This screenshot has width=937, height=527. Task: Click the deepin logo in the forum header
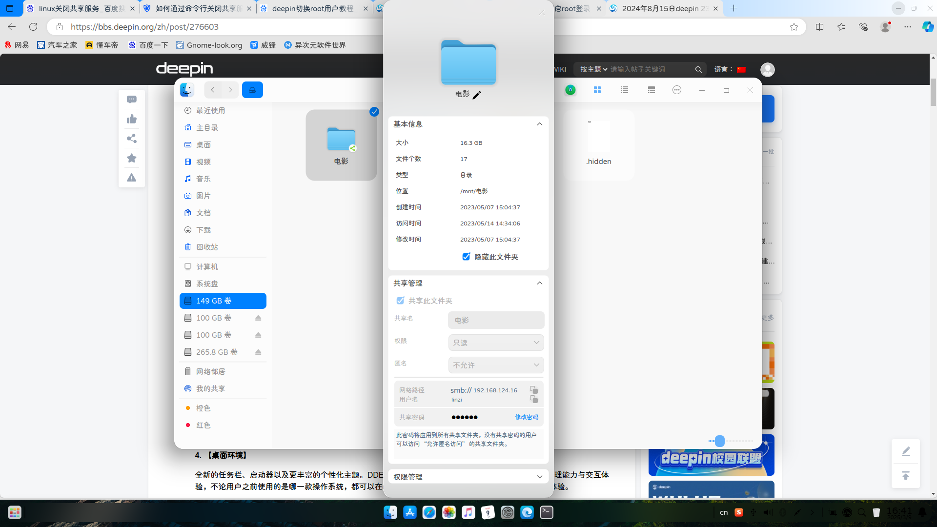[x=184, y=69]
